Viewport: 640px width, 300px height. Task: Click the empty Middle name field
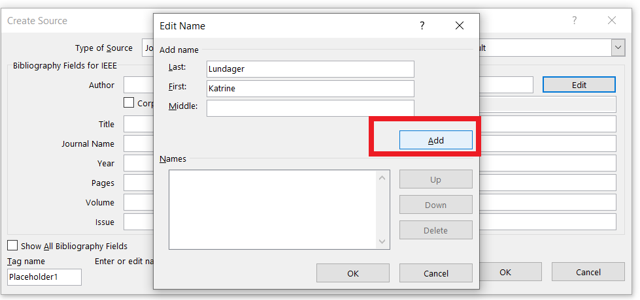click(x=311, y=108)
